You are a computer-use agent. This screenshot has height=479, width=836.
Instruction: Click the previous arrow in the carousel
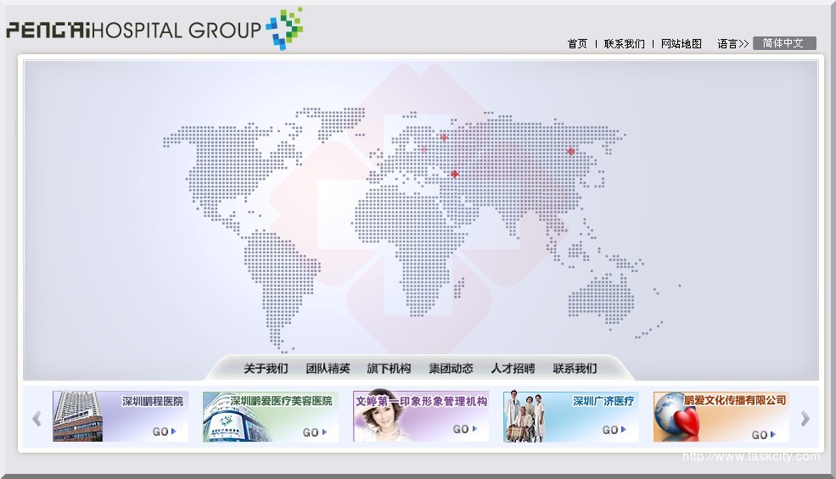(x=36, y=418)
